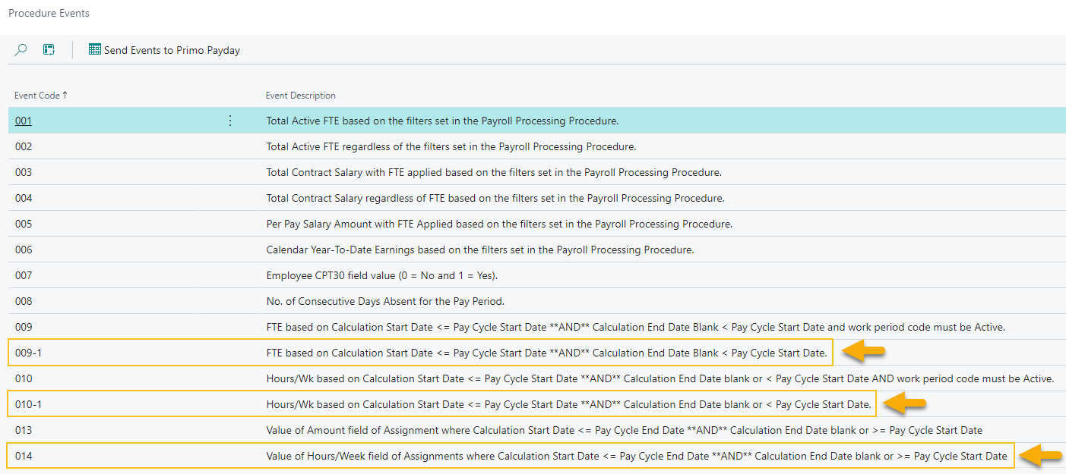Click the edit list icon beside the search magnifier

click(x=49, y=49)
